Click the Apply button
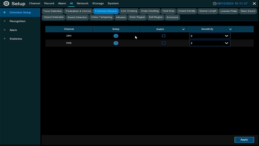 [x=244, y=140]
